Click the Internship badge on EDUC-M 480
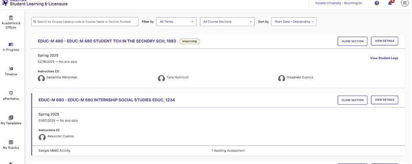This screenshot has width=412, height=164. 190,41
